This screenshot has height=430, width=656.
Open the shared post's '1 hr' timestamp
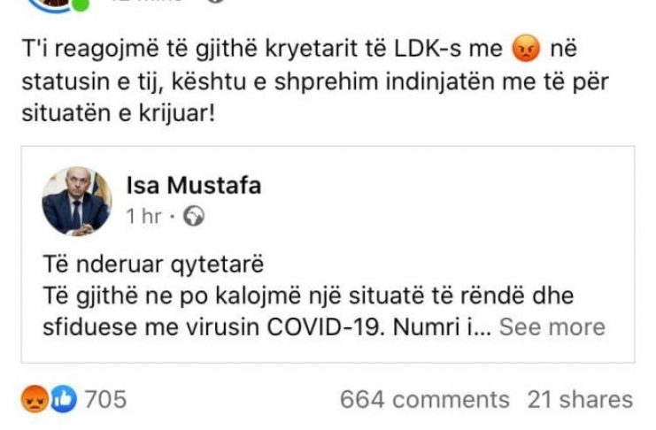click(x=144, y=216)
